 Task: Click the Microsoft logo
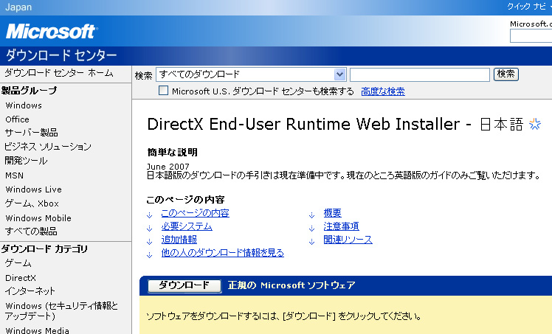(52, 31)
